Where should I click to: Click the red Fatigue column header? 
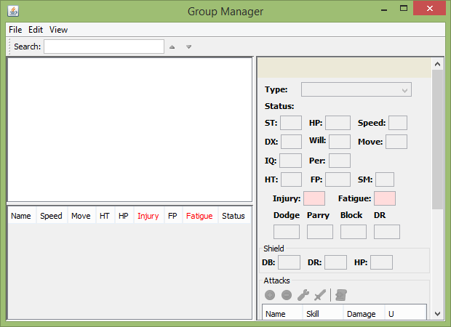199,216
